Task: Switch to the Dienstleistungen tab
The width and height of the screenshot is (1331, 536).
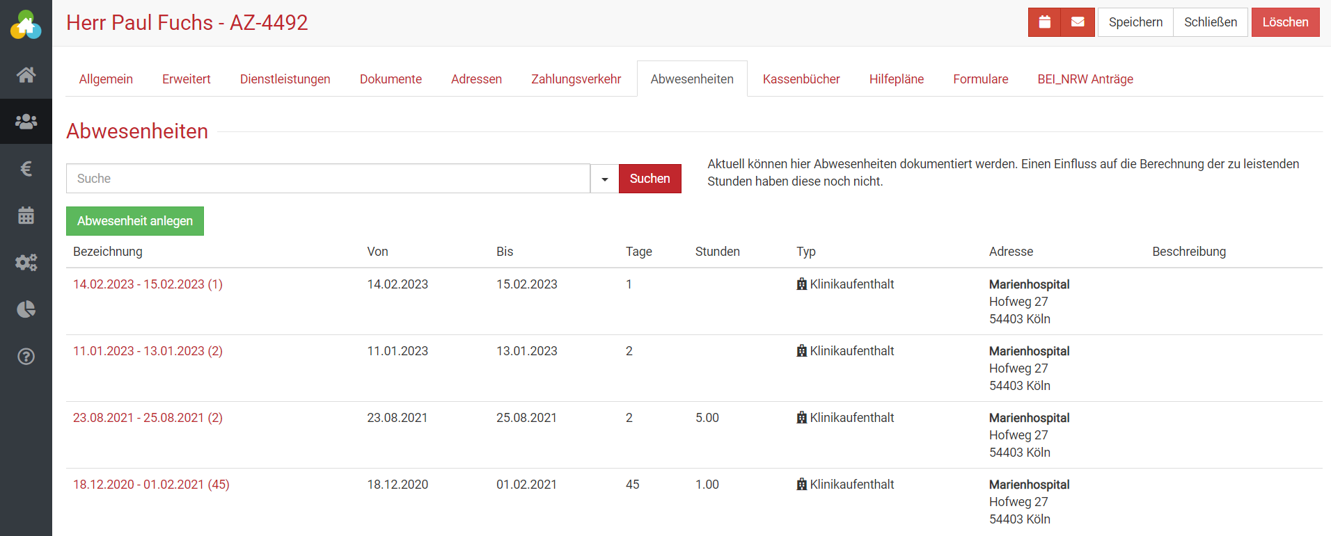Action: (x=285, y=79)
